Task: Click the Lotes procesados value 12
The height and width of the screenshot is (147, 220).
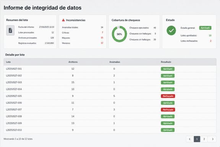Action: point(53,33)
